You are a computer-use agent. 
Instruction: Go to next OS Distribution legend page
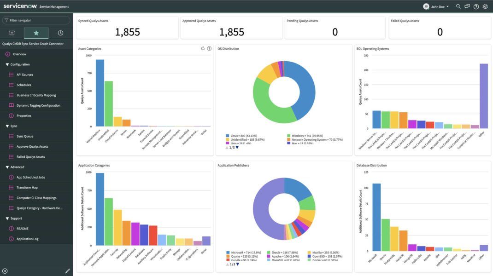click(237, 148)
